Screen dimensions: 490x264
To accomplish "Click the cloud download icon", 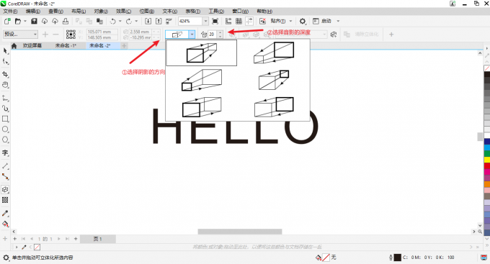I will (x=45, y=21).
